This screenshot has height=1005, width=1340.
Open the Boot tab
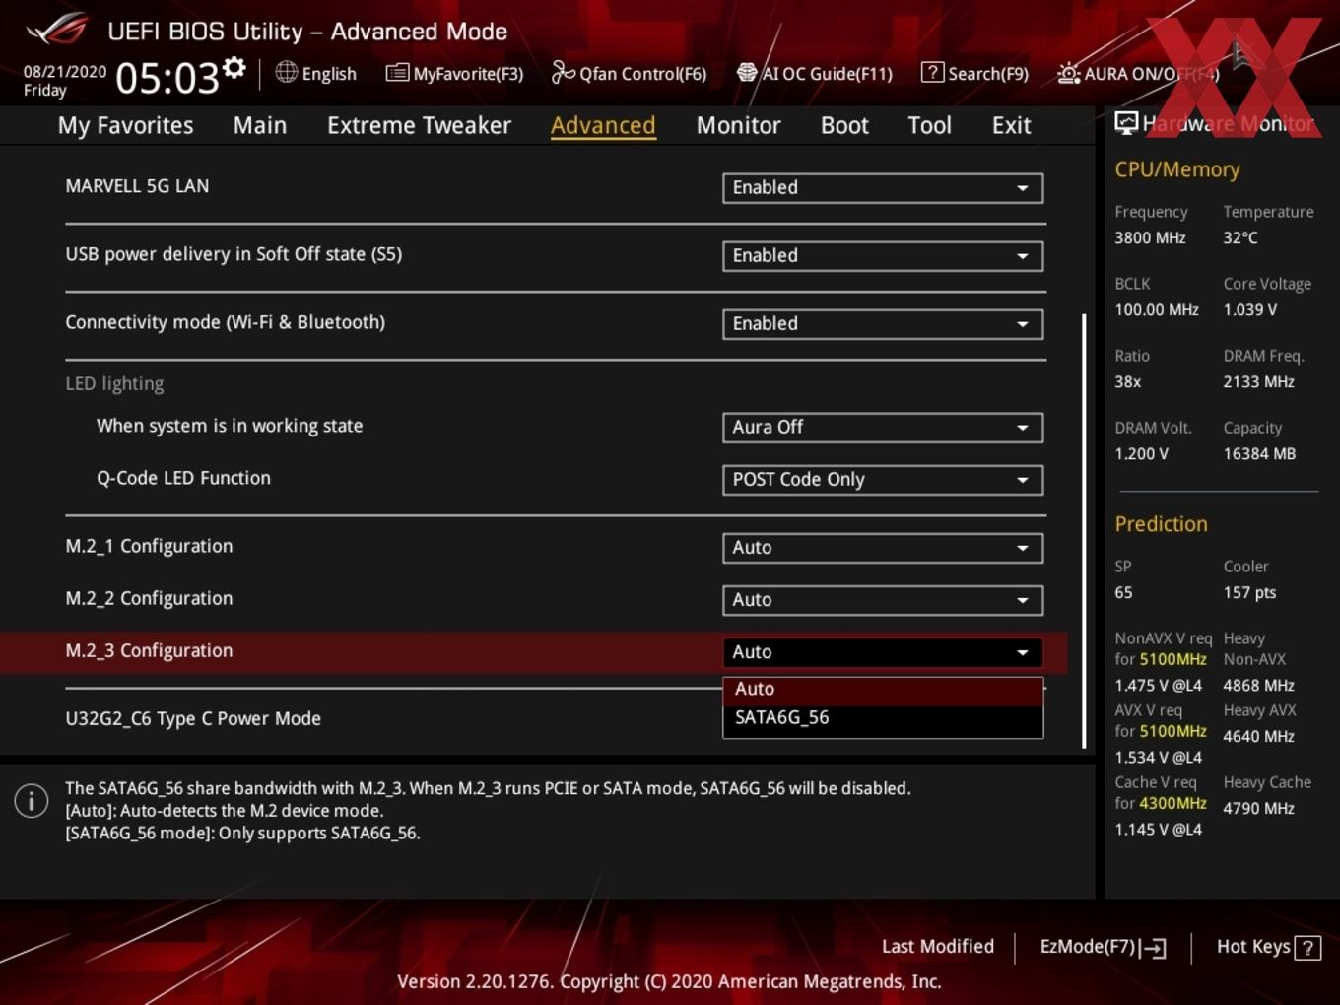pyautogui.click(x=844, y=125)
